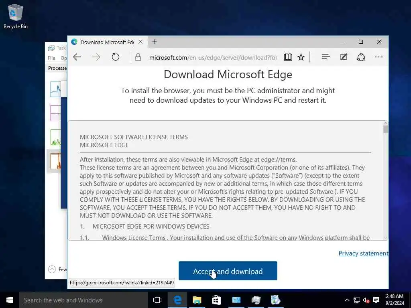Screen dimensions: 411x308
Task: Click the taskbar clock showing 2:48 AM
Action: pos(395,300)
